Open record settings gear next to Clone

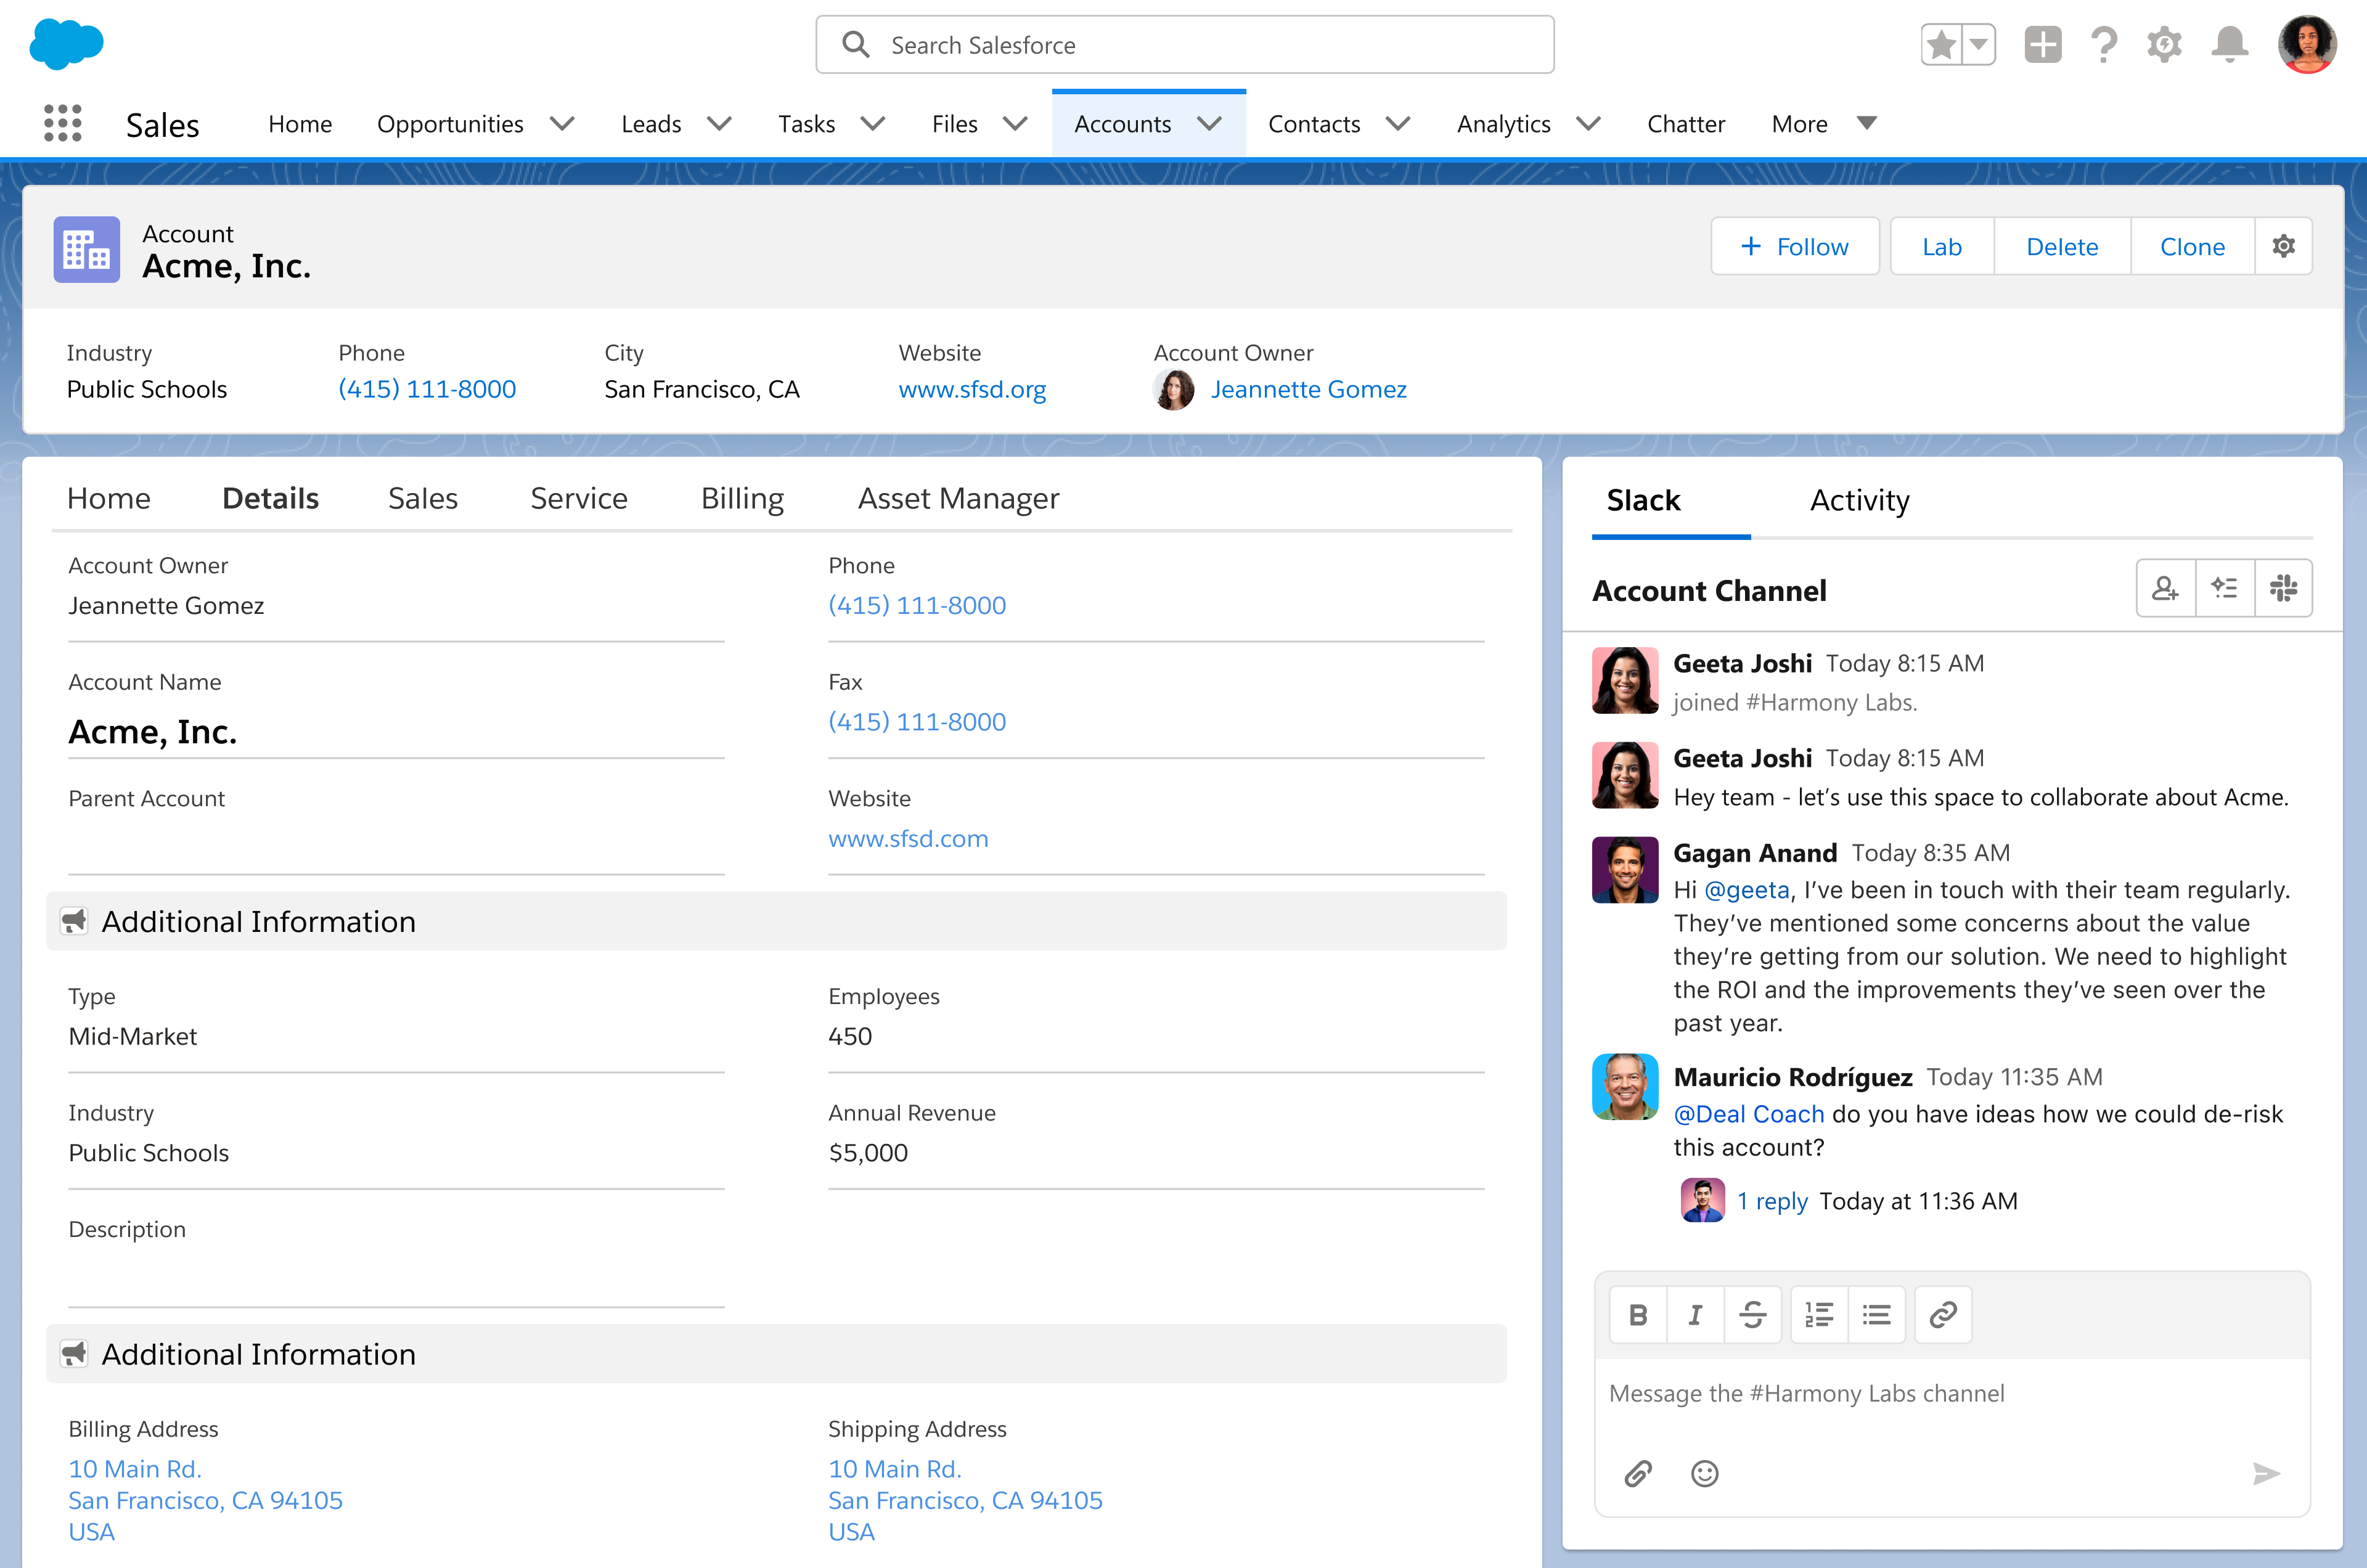[2283, 246]
